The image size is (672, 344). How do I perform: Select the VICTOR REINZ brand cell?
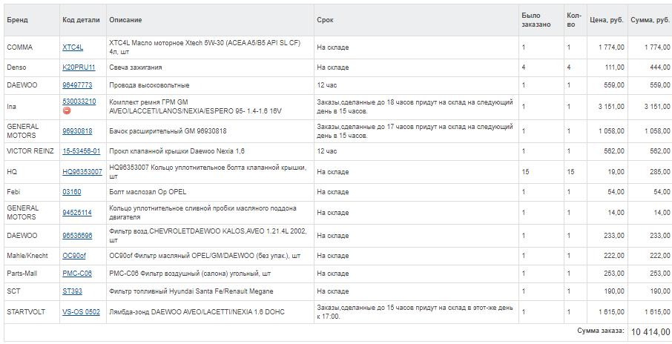30,151
